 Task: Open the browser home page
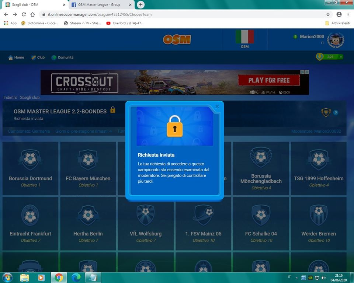[33, 14]
